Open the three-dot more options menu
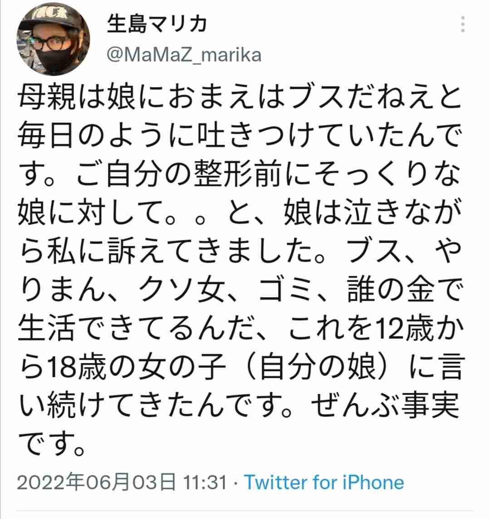 tap(462, 24)
